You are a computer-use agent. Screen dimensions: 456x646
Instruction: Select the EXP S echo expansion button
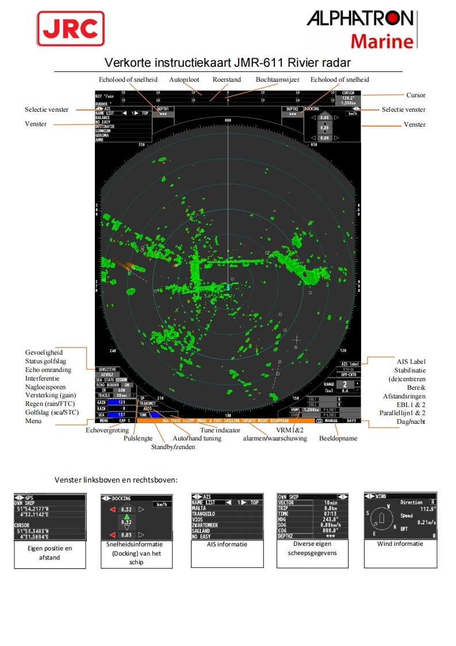pyautogui.click(x=125, y=421)
